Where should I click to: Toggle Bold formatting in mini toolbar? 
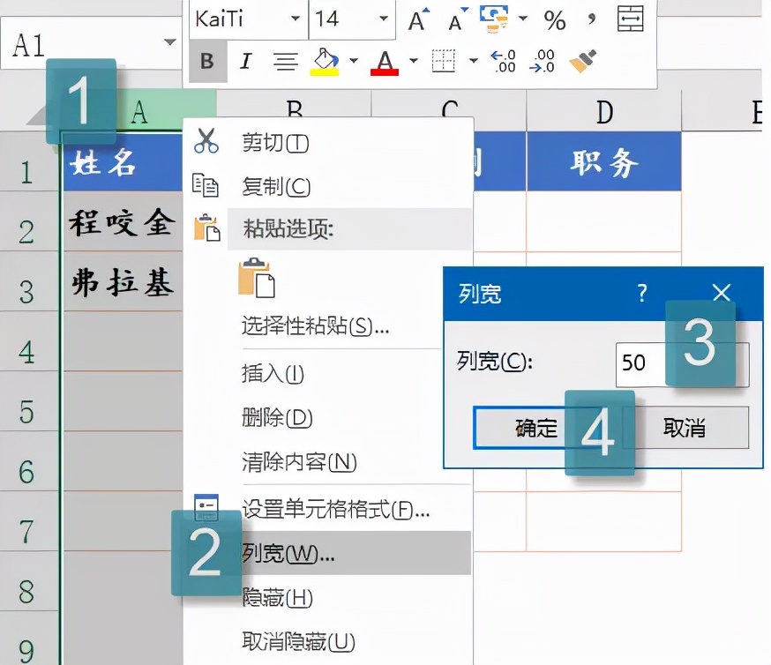click(x=207, y=62)
